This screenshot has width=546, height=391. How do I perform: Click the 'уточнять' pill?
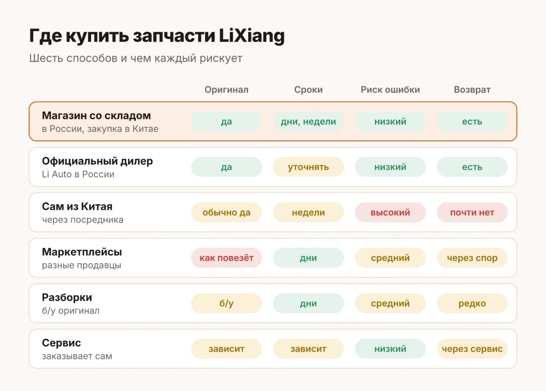coord(308,167)
